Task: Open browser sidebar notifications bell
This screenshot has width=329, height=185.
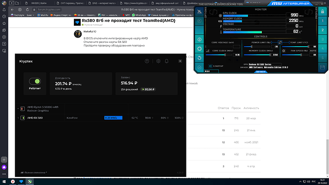Action: 4,10
